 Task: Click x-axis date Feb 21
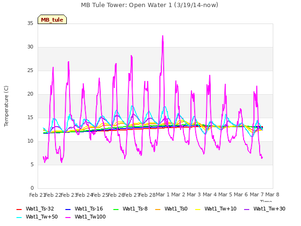(x=37, y=195)
